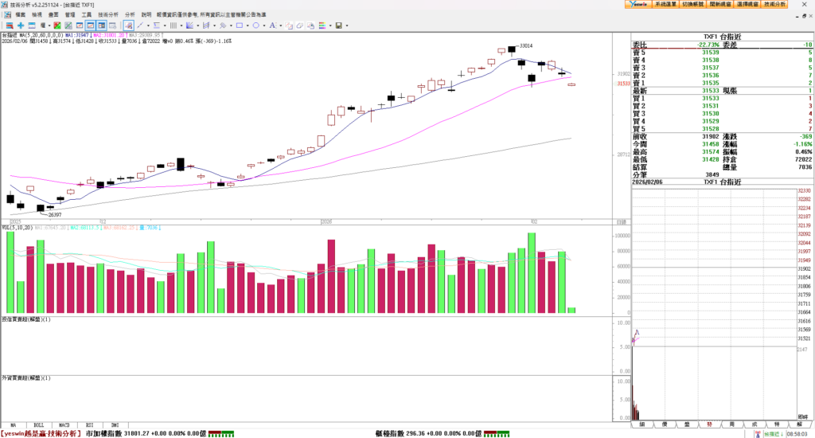Open the 檔案 menu
Viewport: 815px width, 438px height.
click(x=20, y=14)
